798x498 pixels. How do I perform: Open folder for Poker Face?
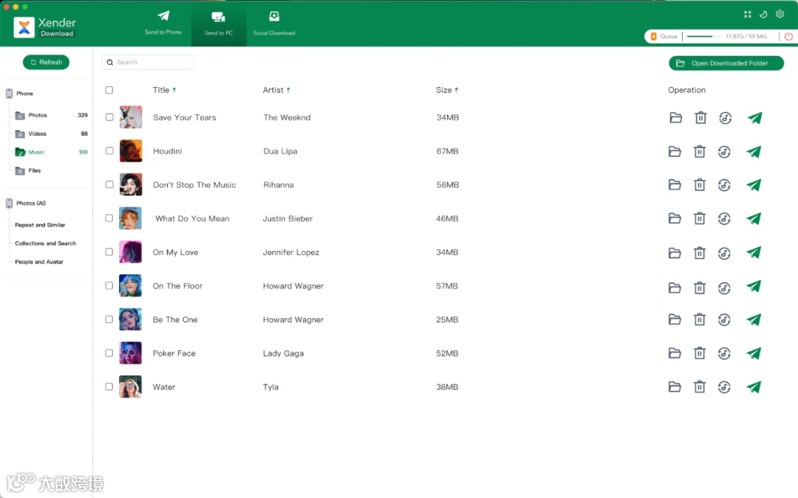point(675,353)
